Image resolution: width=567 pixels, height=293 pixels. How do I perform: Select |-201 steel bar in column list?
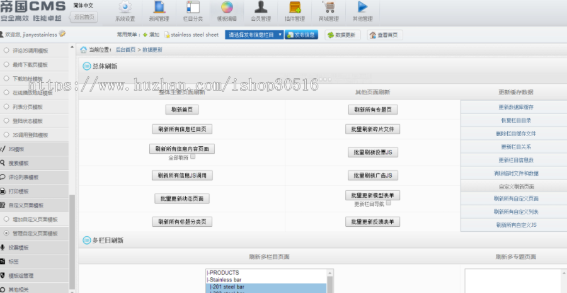[266, 287]
